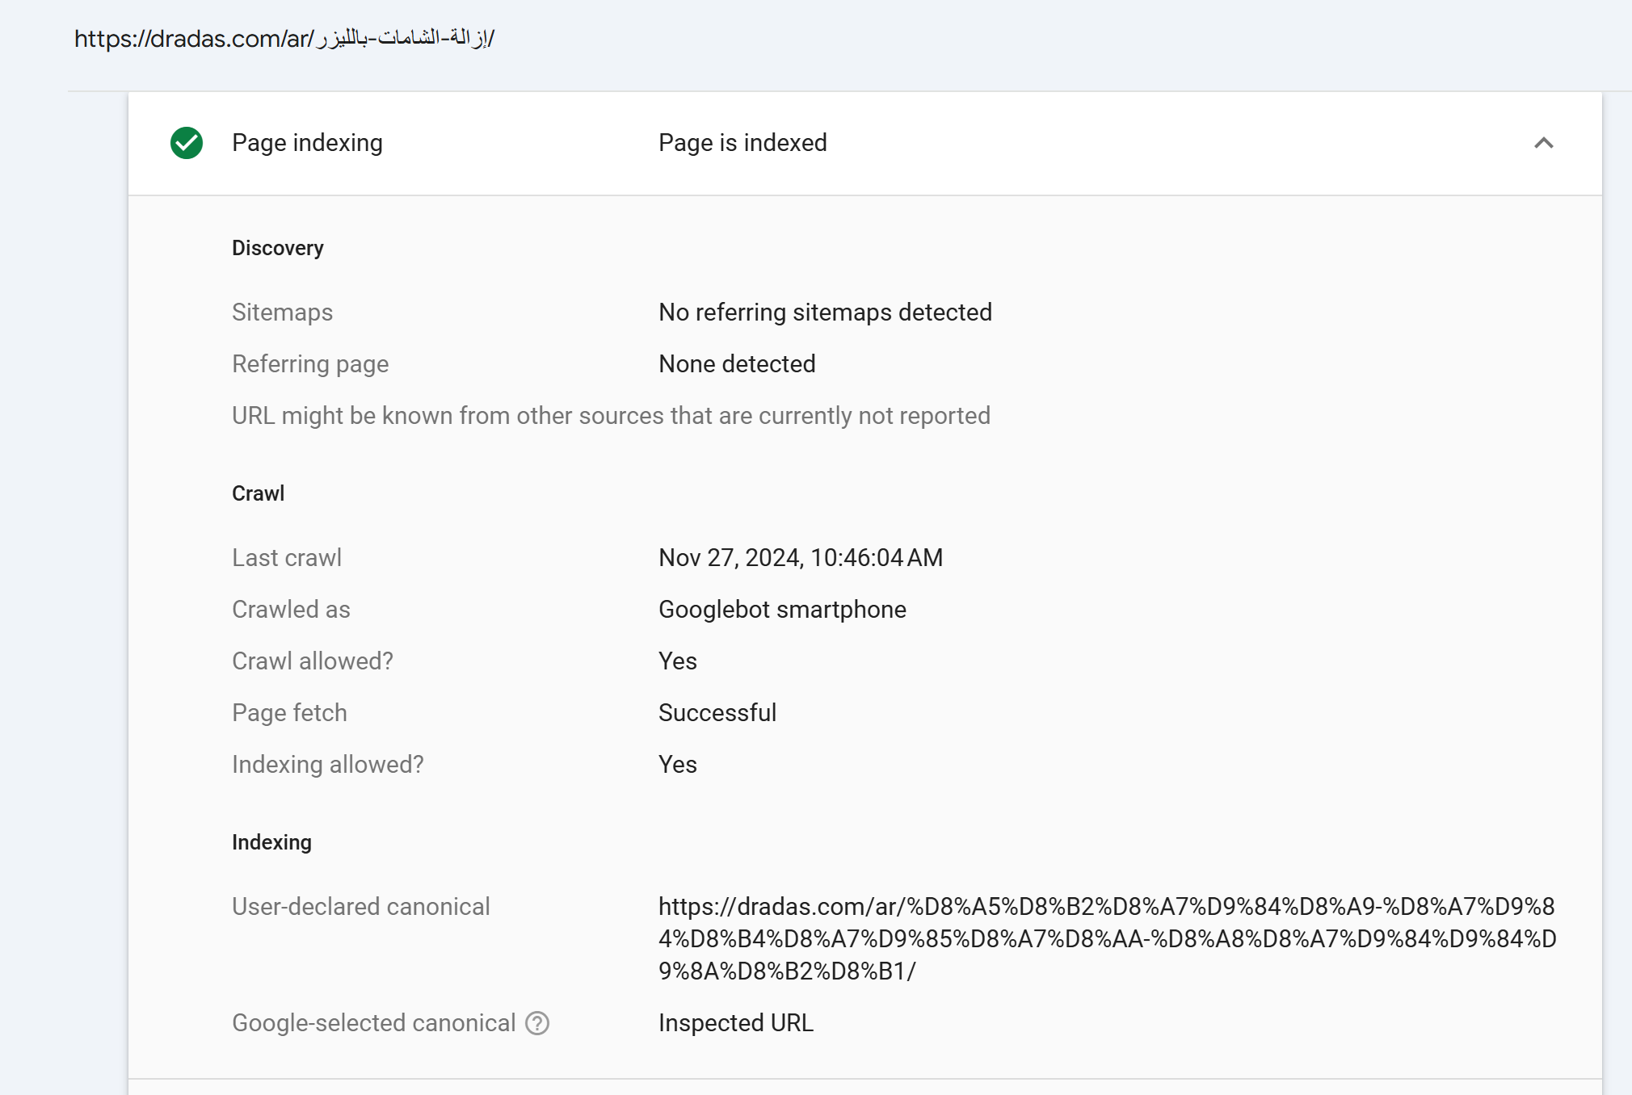This screenshot has width=1632, height=1095.
Task: Click the Page fetch "Successful" value
Action: coord(717,713)
